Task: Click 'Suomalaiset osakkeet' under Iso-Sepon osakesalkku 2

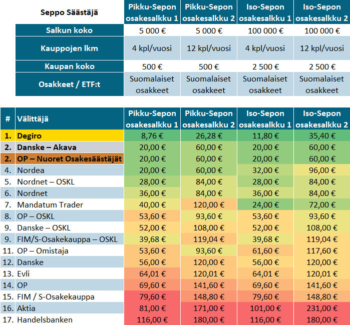Action: pyautogui.click(x=322, y=84)
